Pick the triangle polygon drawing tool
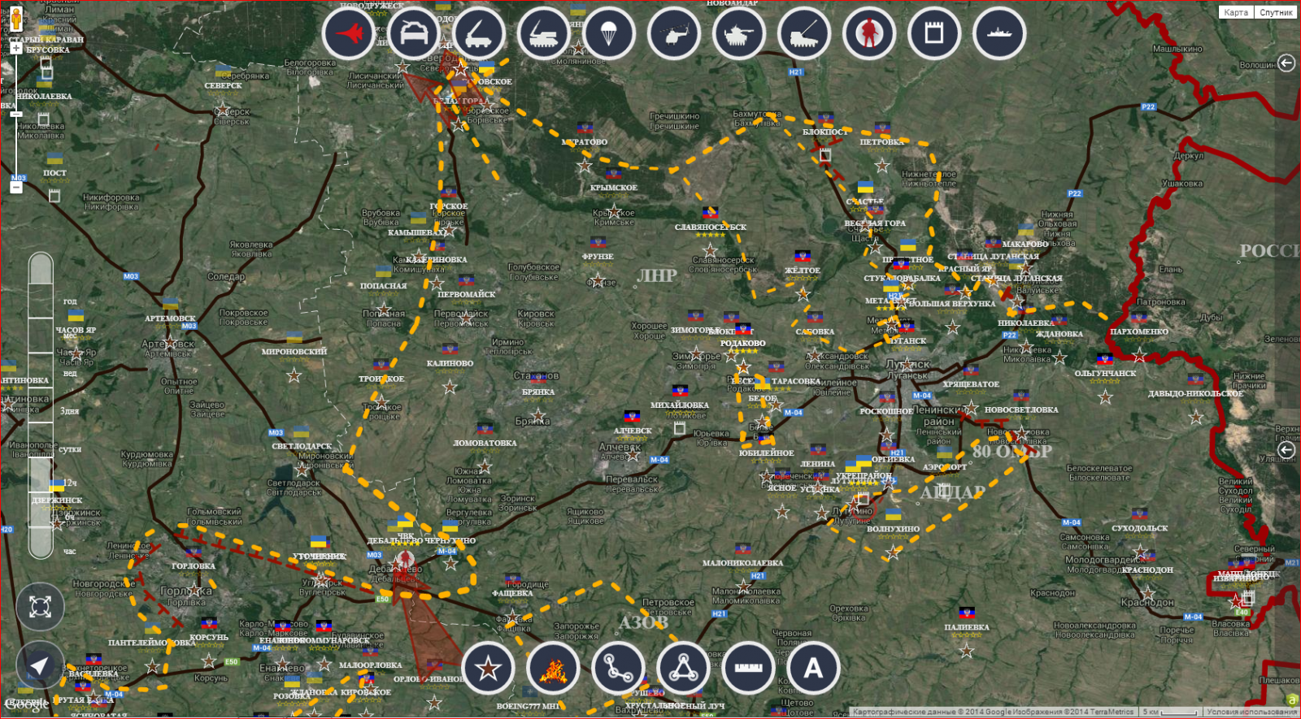The image size is (1301, 719). point(683,669)
